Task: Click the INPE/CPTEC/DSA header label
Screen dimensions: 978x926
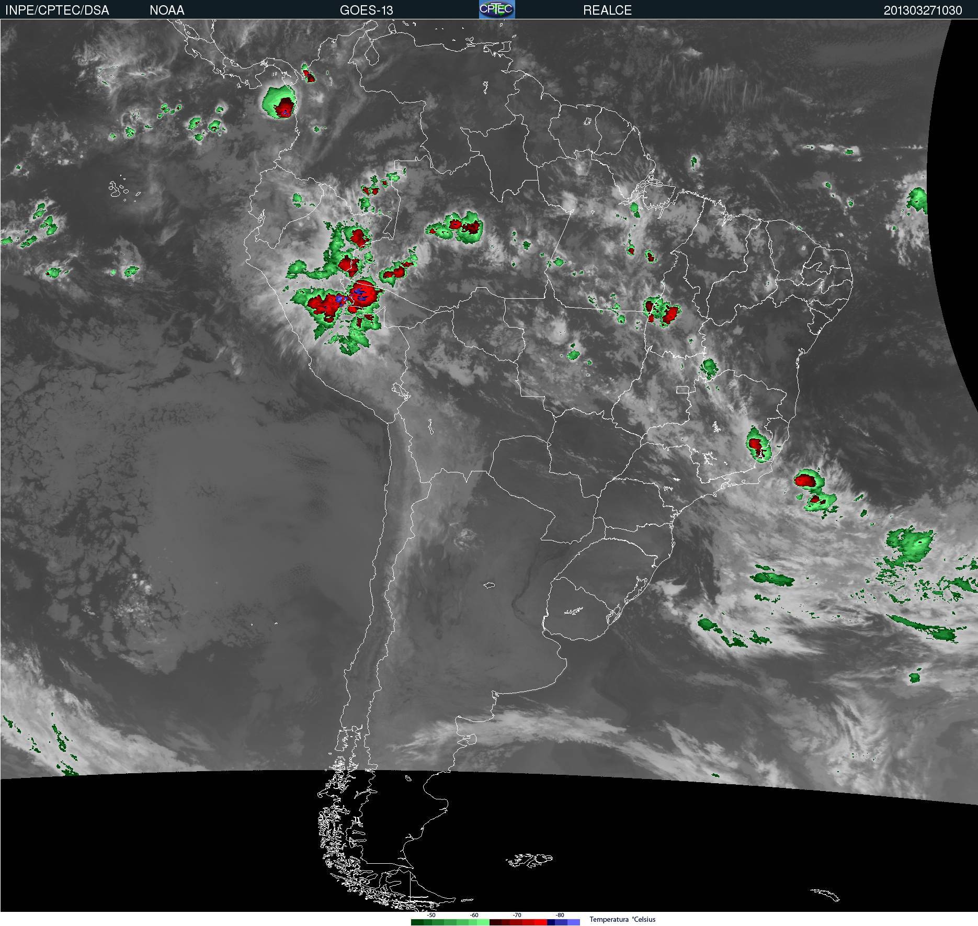Action: pos(57,10)
